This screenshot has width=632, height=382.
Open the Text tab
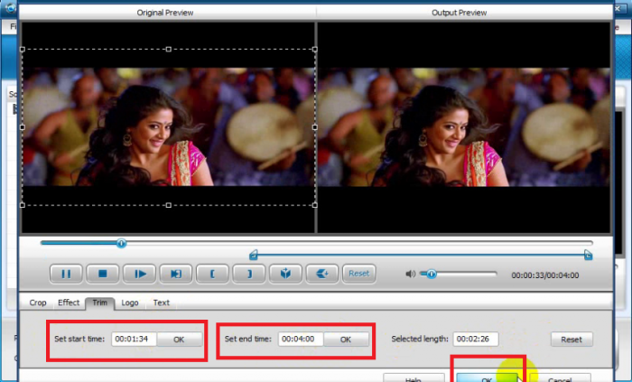[x=162, y=303]
